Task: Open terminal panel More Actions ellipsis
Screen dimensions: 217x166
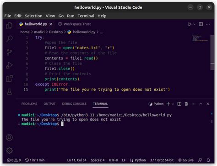Action: pyautogui.click(x=194, y=104)
